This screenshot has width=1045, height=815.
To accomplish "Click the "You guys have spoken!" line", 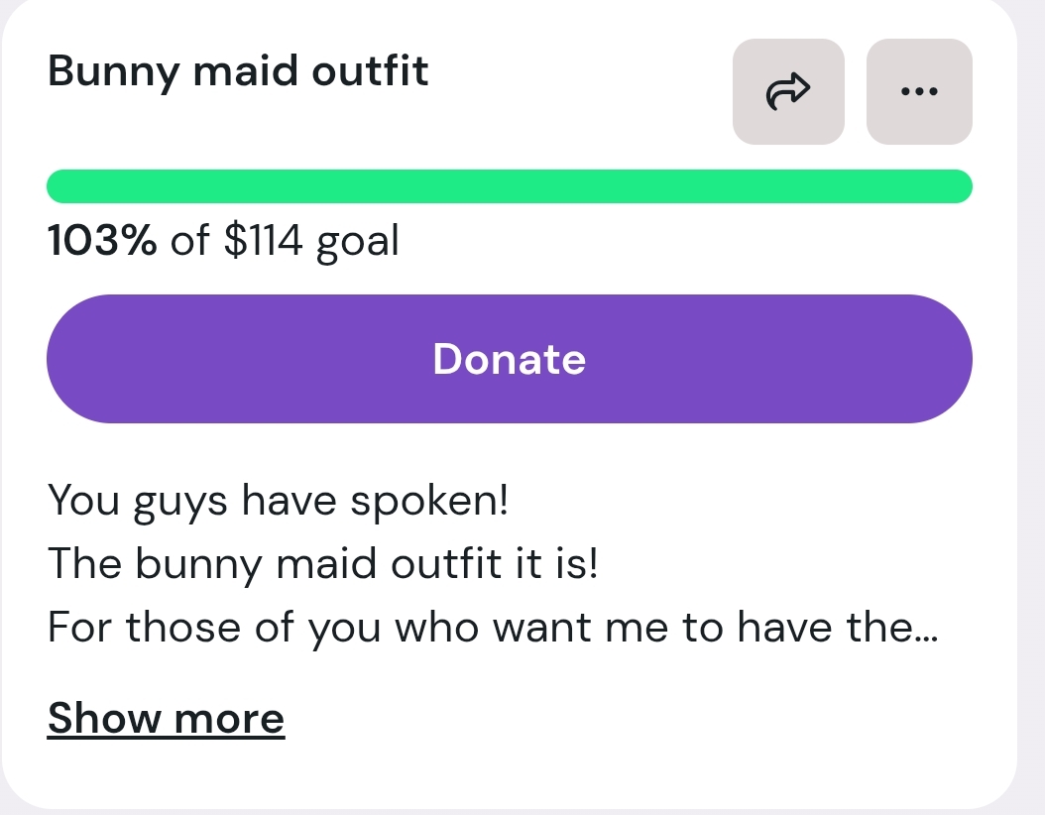I will click(278, 501).
